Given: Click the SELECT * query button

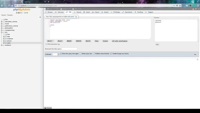Looking at the screenshot, I should pos(50,41).
